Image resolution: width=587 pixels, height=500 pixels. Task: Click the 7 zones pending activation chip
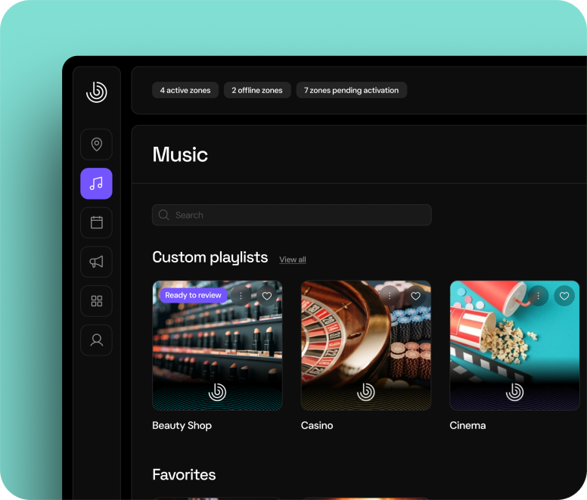(x=352, y=90)
